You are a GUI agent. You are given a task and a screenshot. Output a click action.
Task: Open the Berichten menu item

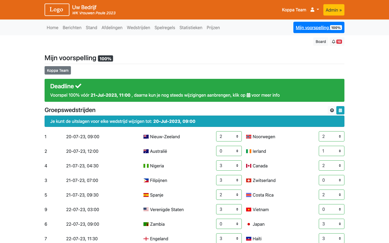coord(72,28)
